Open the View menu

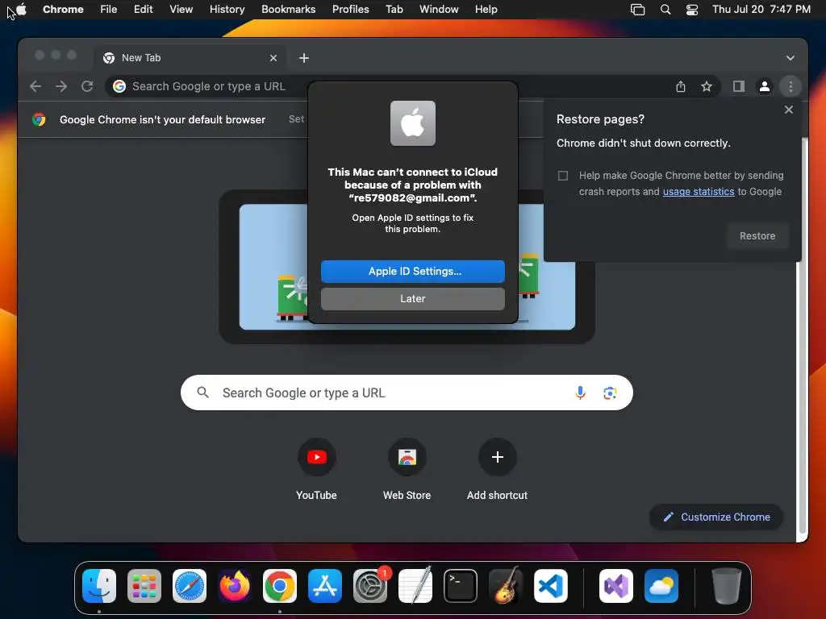click(x=181, y=9)
